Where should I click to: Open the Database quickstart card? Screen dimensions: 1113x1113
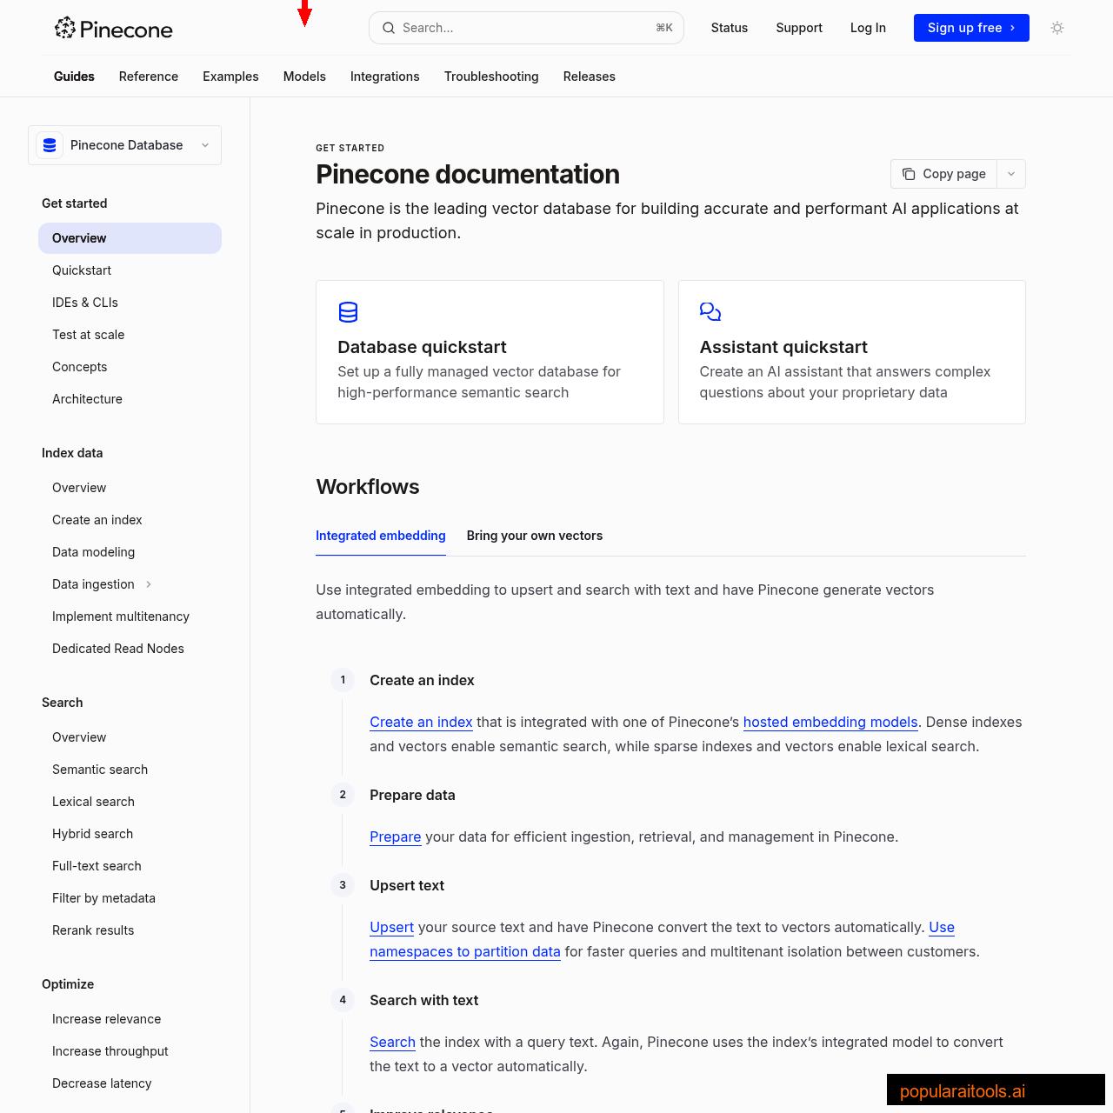point(490,352)
